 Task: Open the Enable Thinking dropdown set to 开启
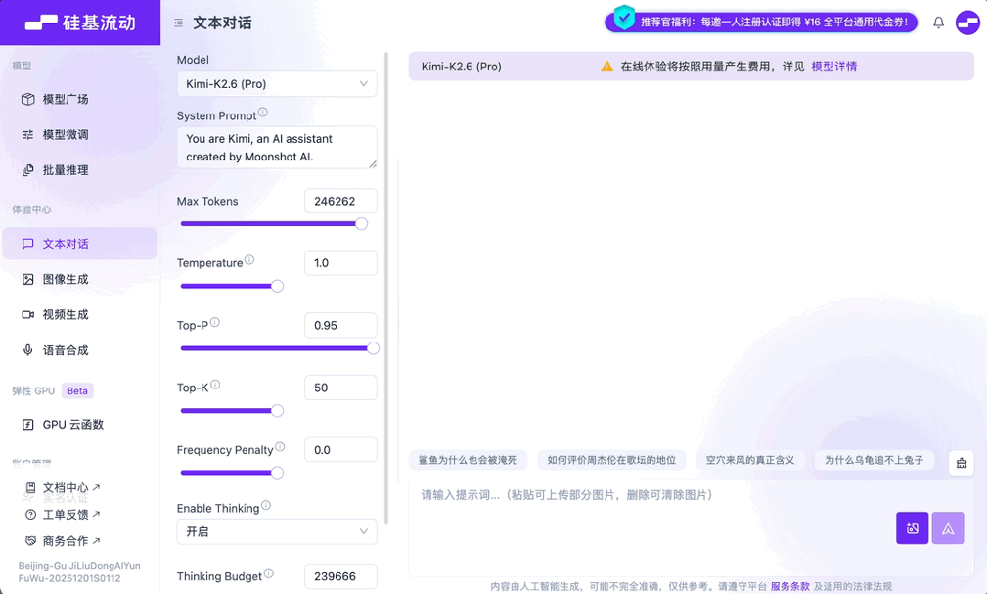(277, 532)
